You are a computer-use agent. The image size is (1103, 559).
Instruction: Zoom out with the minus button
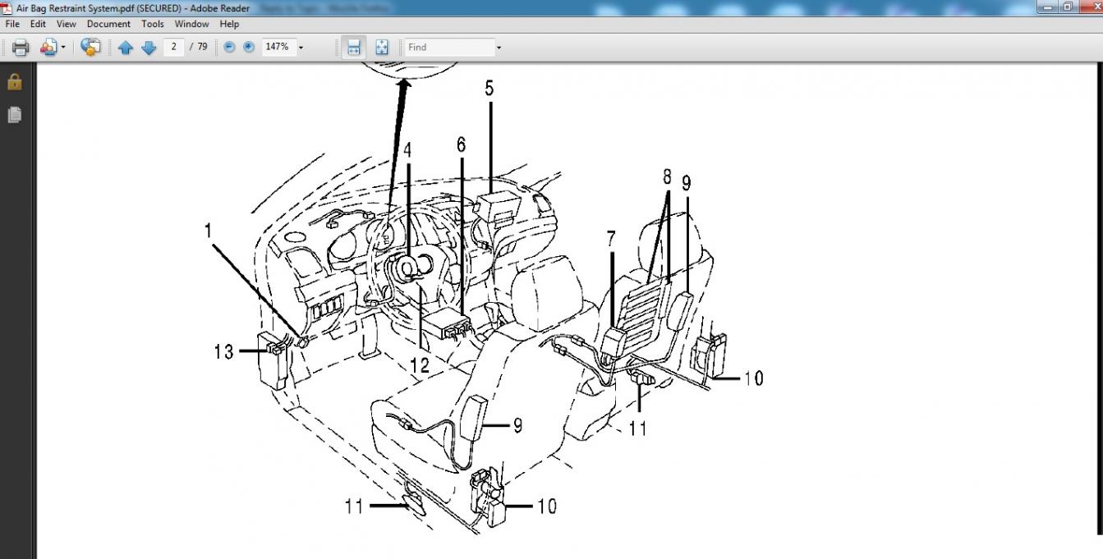229,48
